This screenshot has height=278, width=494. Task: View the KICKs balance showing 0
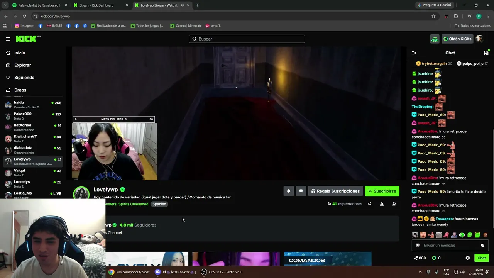436,258
